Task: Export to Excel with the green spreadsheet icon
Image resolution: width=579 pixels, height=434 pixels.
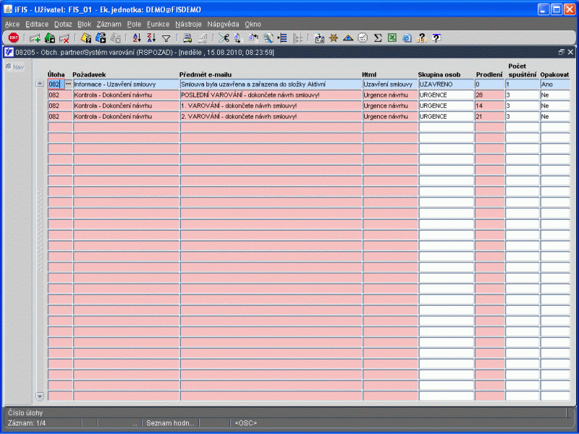Action: 392,38
